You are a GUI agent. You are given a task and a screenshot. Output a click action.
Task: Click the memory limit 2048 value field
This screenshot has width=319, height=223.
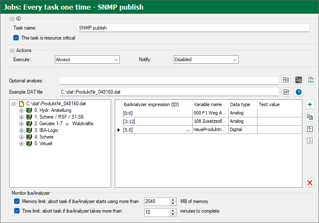click(x=157, y=201)
